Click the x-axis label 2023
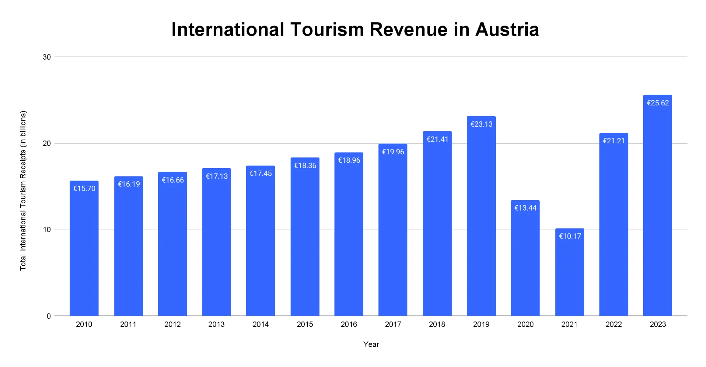 (x=658, y=324)
